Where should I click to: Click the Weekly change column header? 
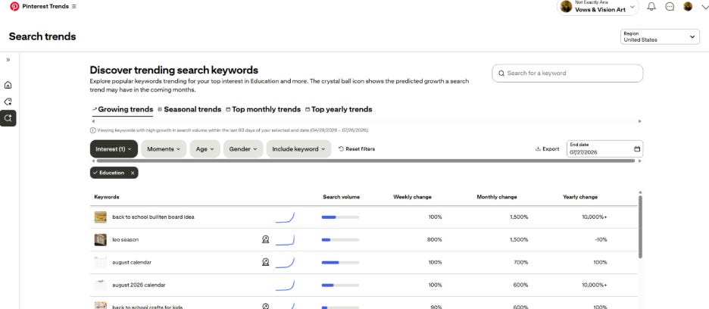point(412,197)
